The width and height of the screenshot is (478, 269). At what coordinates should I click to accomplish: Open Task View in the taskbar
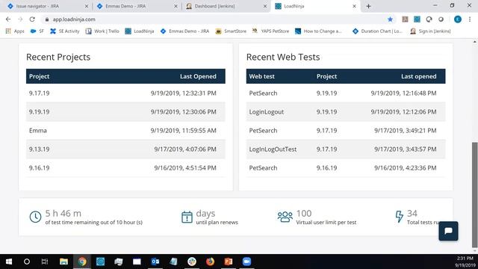coord(45,262)
